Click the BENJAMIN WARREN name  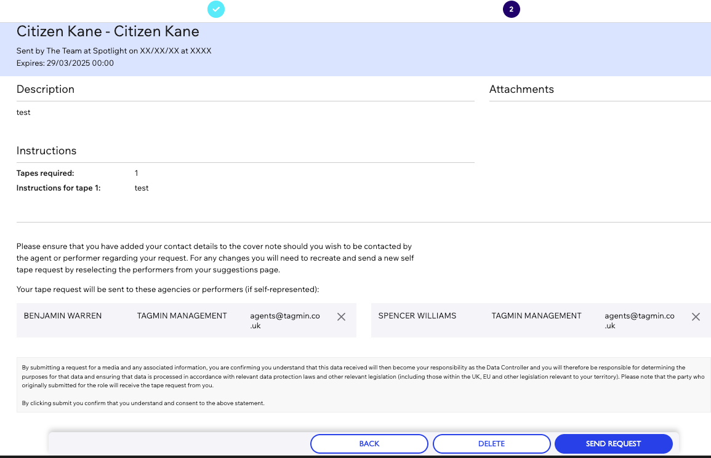[x=63, y=316]
